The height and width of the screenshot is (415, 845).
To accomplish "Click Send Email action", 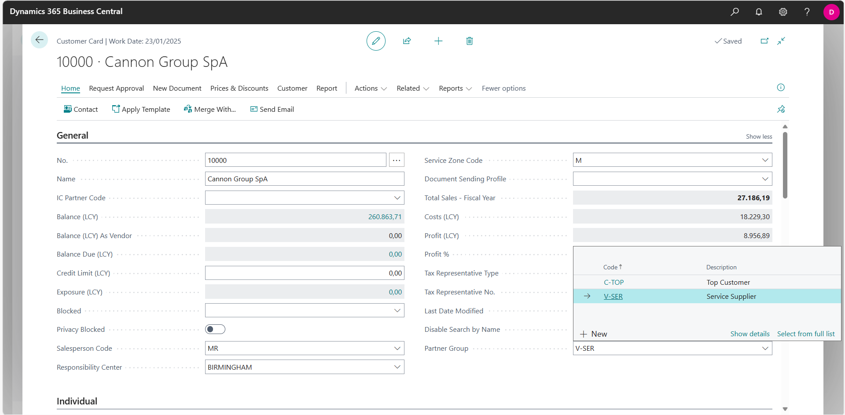I will pyautogui.click(x=272, y=109).
